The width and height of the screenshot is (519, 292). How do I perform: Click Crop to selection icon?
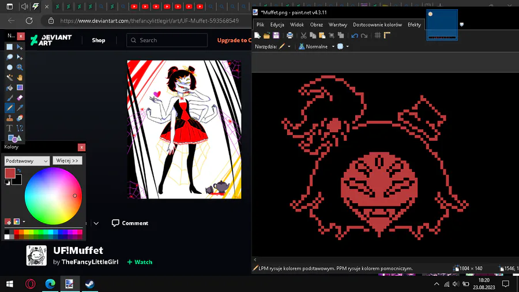point(332,35)
